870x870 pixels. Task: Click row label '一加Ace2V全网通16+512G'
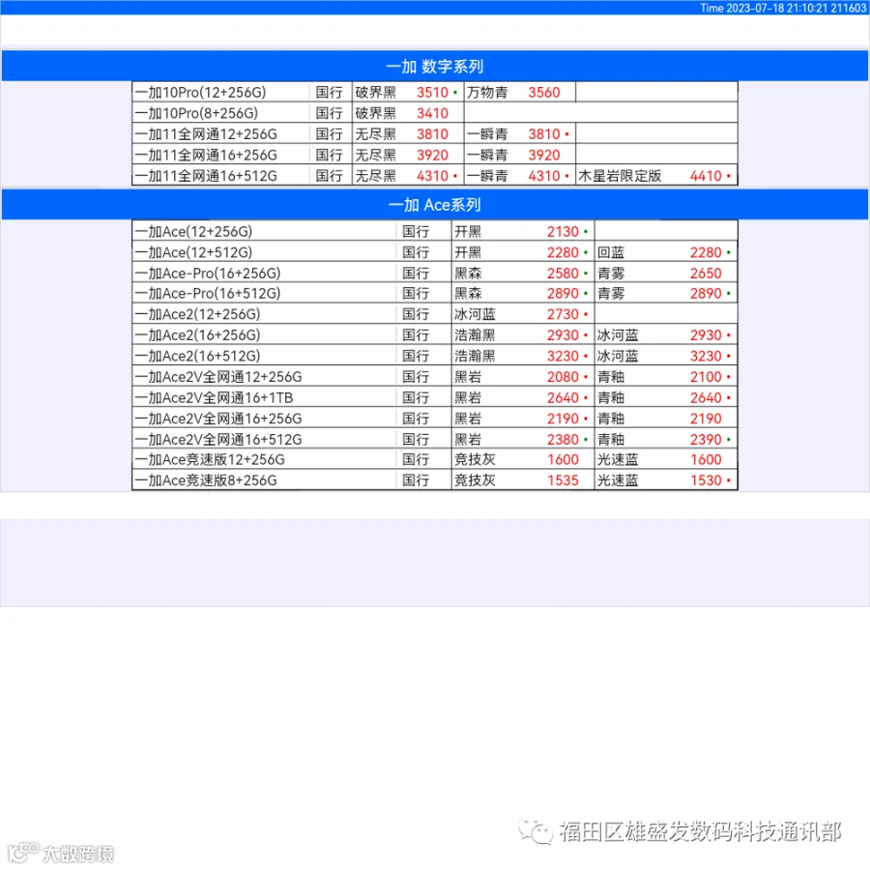[218, 440]
